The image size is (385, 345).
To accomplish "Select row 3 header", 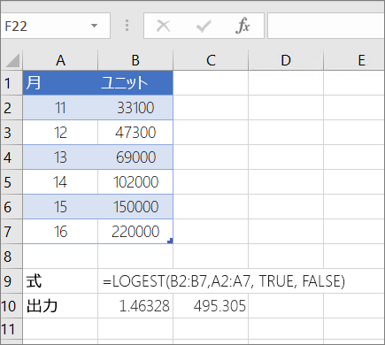I will [x=12, y=133].
